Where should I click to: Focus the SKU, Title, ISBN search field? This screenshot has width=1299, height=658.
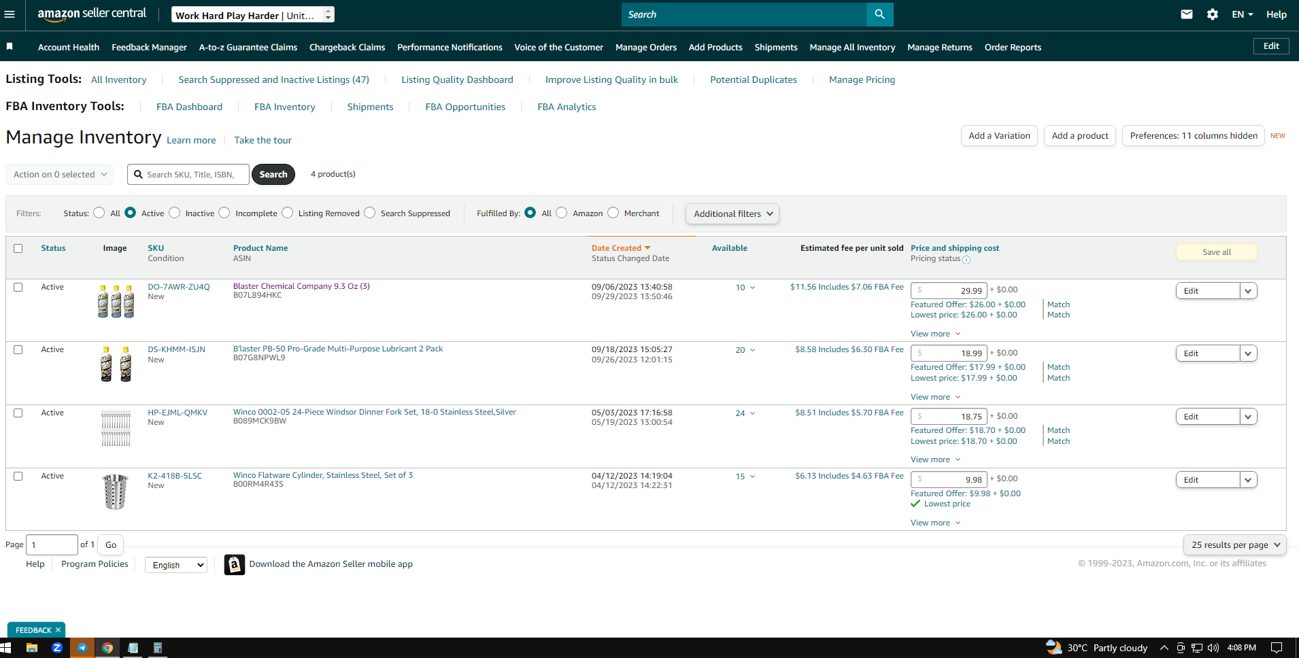(x=188, y=175)
